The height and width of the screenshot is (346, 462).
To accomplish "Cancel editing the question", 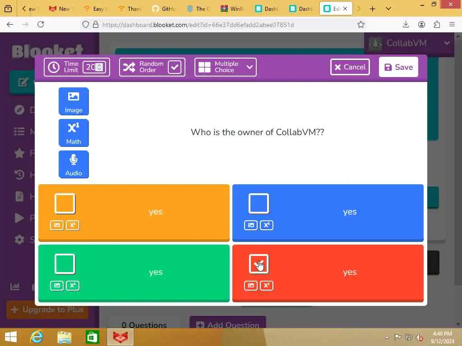I will tap(350, 67).
